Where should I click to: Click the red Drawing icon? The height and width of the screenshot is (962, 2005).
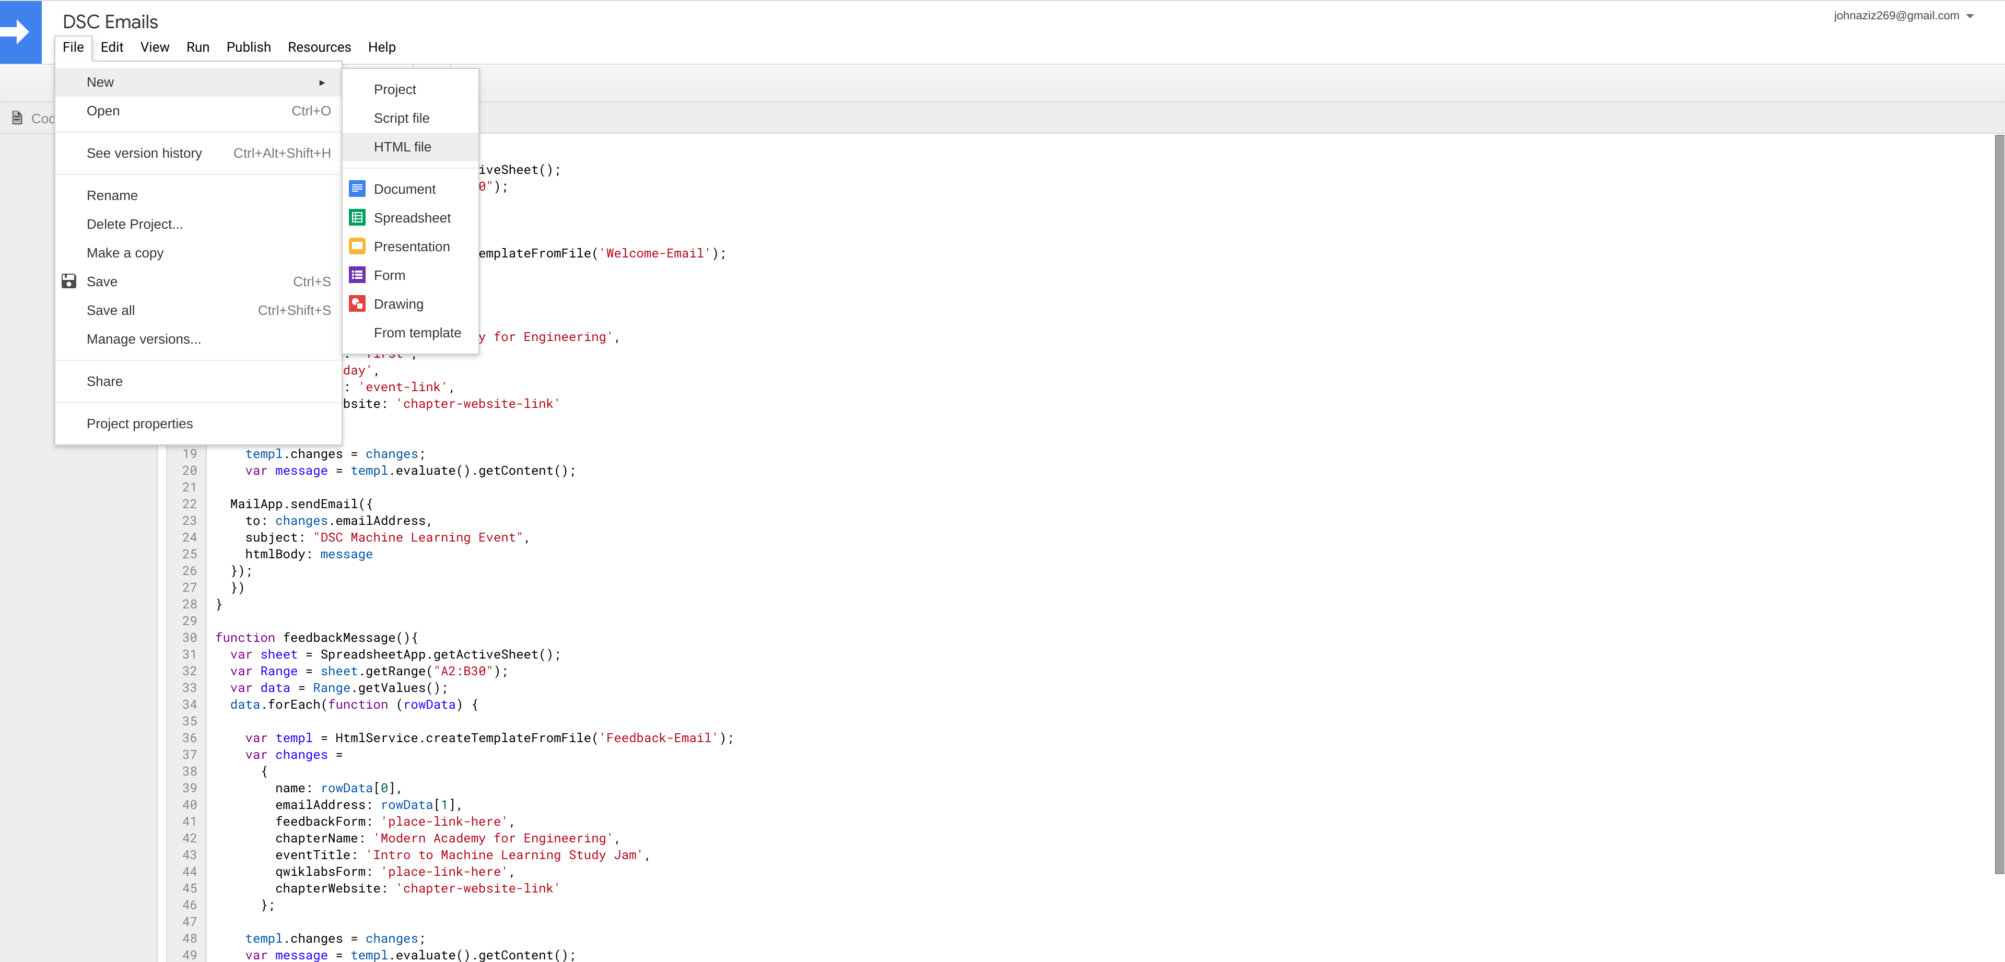[357, 303]
